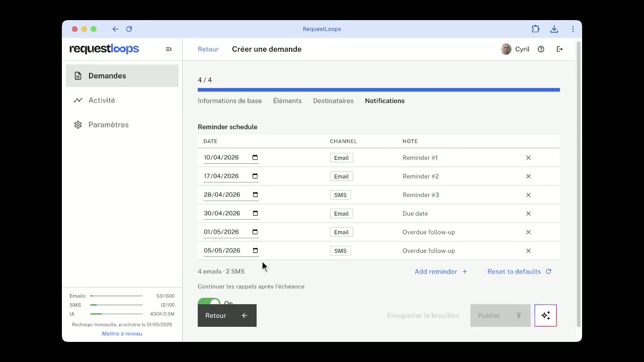Open the AI sparkle assistant button
The height and width of the screenshot is (362, 644).
point(545,315)
